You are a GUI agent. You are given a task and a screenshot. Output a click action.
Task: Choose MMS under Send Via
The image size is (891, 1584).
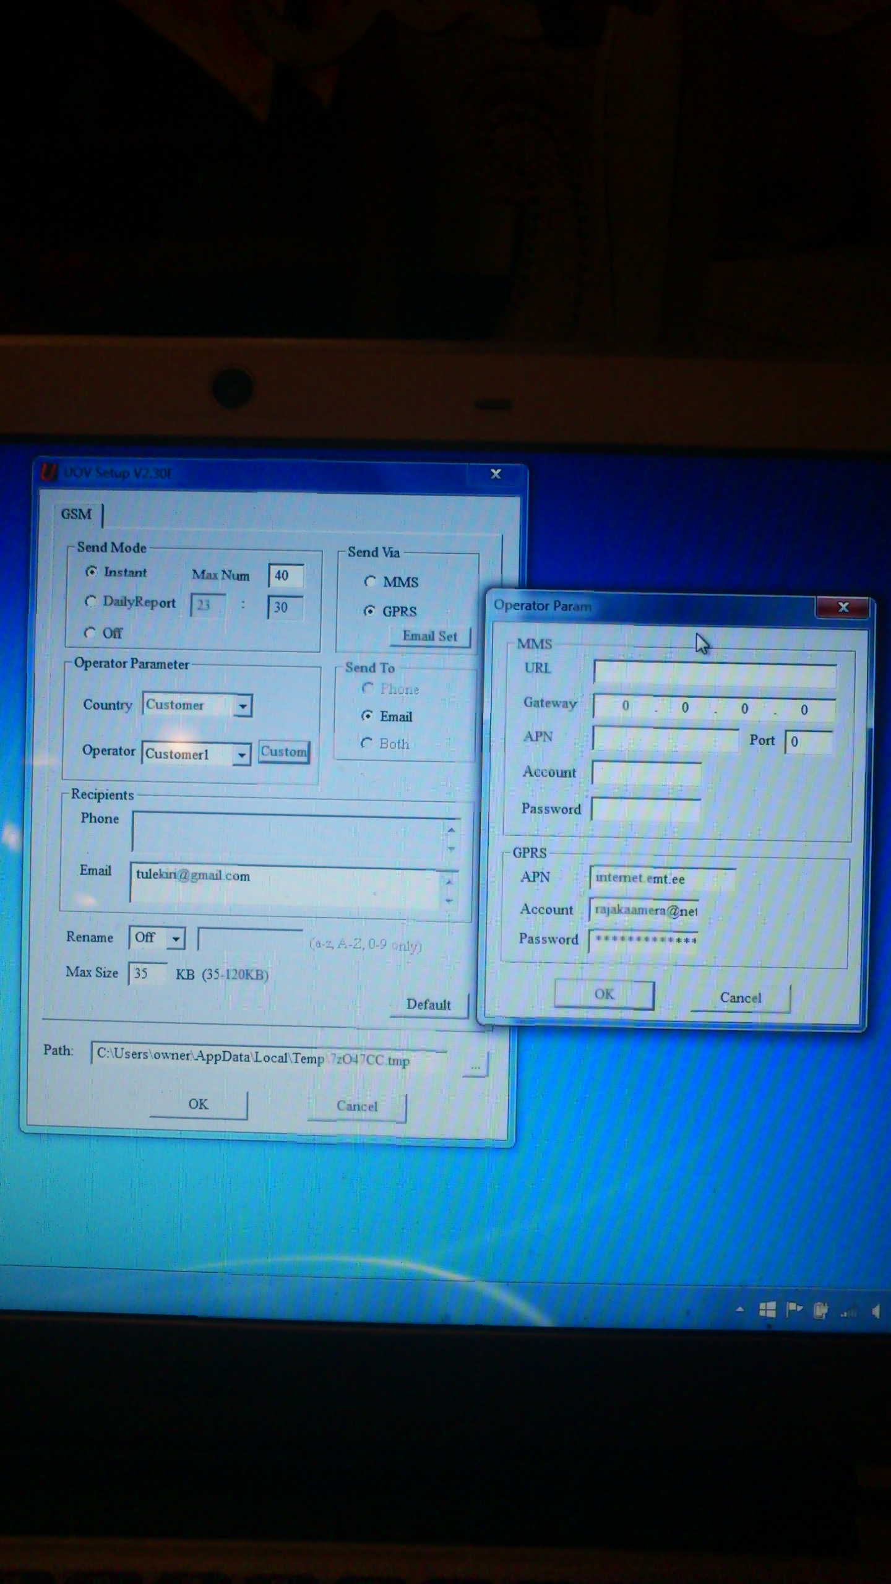[x=370, y=582]
